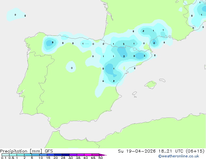Select the 1–2 mm legend swatch

pos(20,155)
